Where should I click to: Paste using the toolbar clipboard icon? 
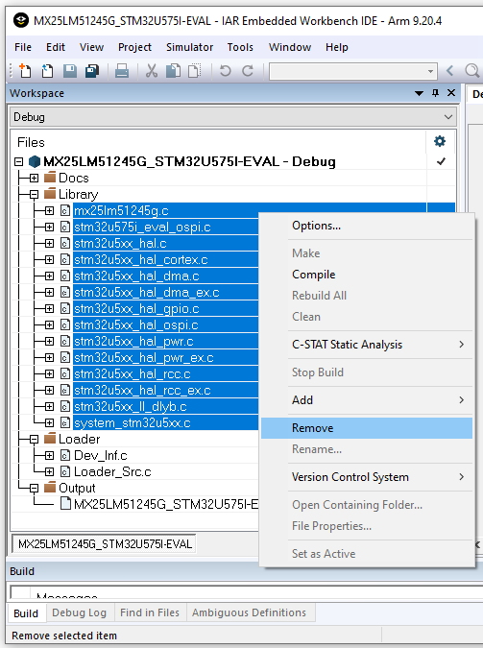tap(194, 71)
